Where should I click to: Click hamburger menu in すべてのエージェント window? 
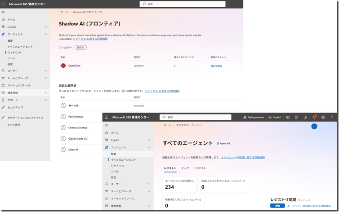[107, 125]
